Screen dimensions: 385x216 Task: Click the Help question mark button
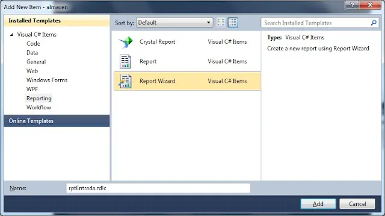click(352, 5)
